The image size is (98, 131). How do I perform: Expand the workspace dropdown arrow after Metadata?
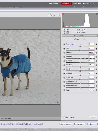93,4
